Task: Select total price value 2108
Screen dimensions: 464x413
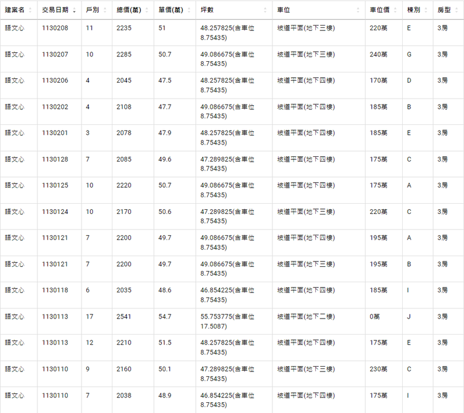Action: click(x=124, y=107)
